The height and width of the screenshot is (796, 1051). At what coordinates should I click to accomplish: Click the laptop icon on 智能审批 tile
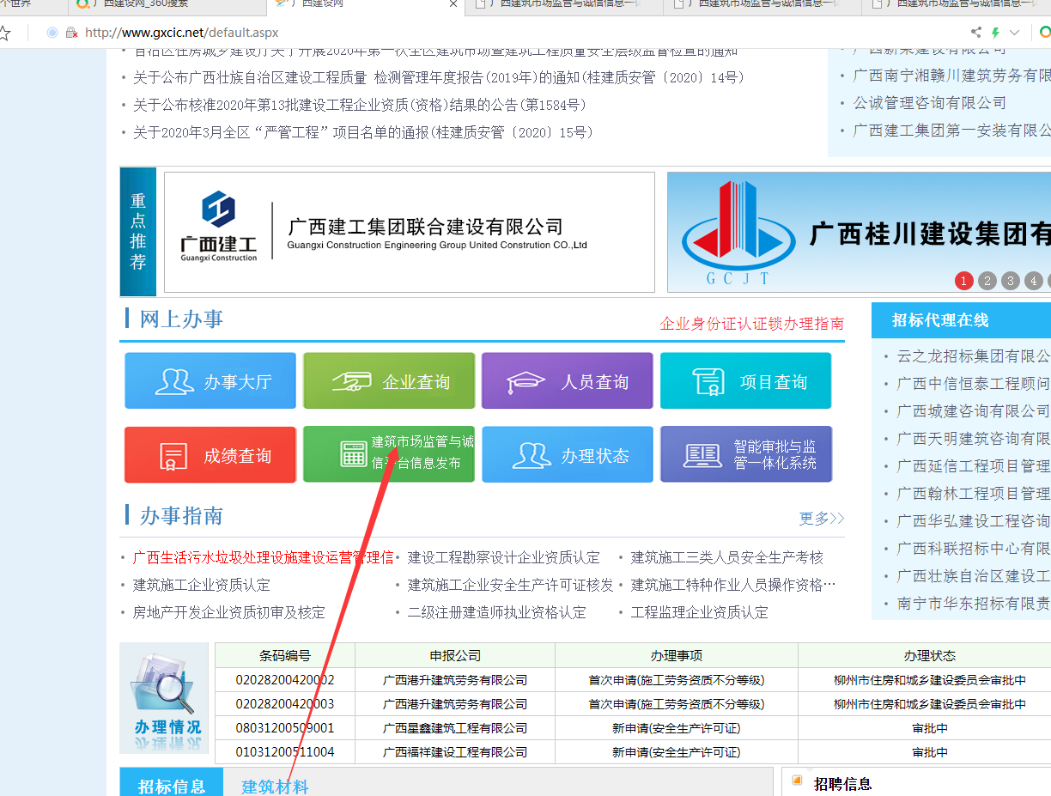(x=702, y=455)
